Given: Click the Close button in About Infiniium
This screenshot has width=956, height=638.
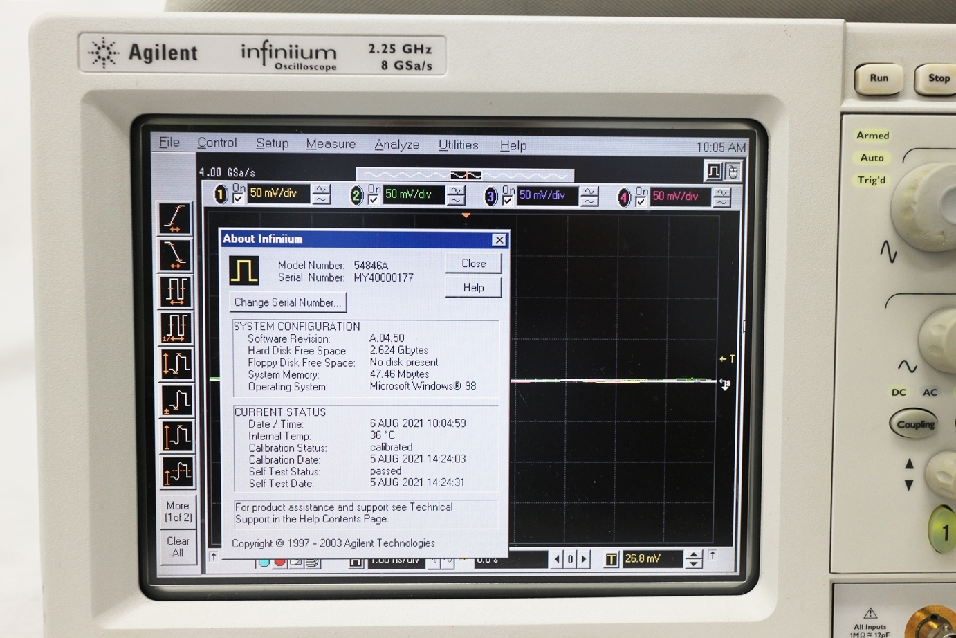Looking at the screenshot, I should (x=473, y=264).
